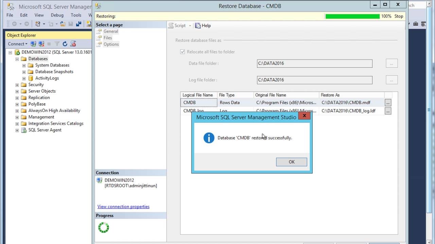Expand the Server Objects node
The width and height of the screenshot is (435, 244).
point(17,91)
